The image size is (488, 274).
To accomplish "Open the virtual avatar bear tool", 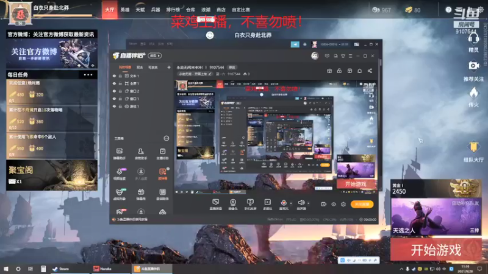I will (x=120, y=194).
